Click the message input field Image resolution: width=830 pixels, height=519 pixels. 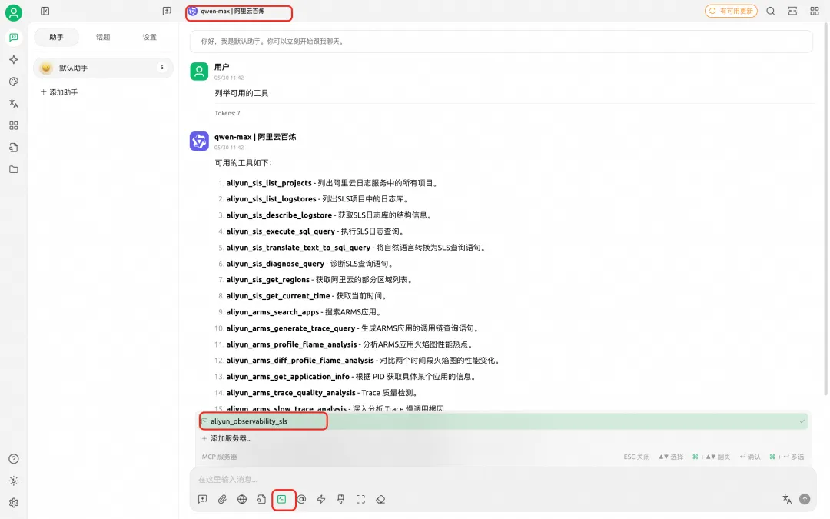(x=461, y=478)
